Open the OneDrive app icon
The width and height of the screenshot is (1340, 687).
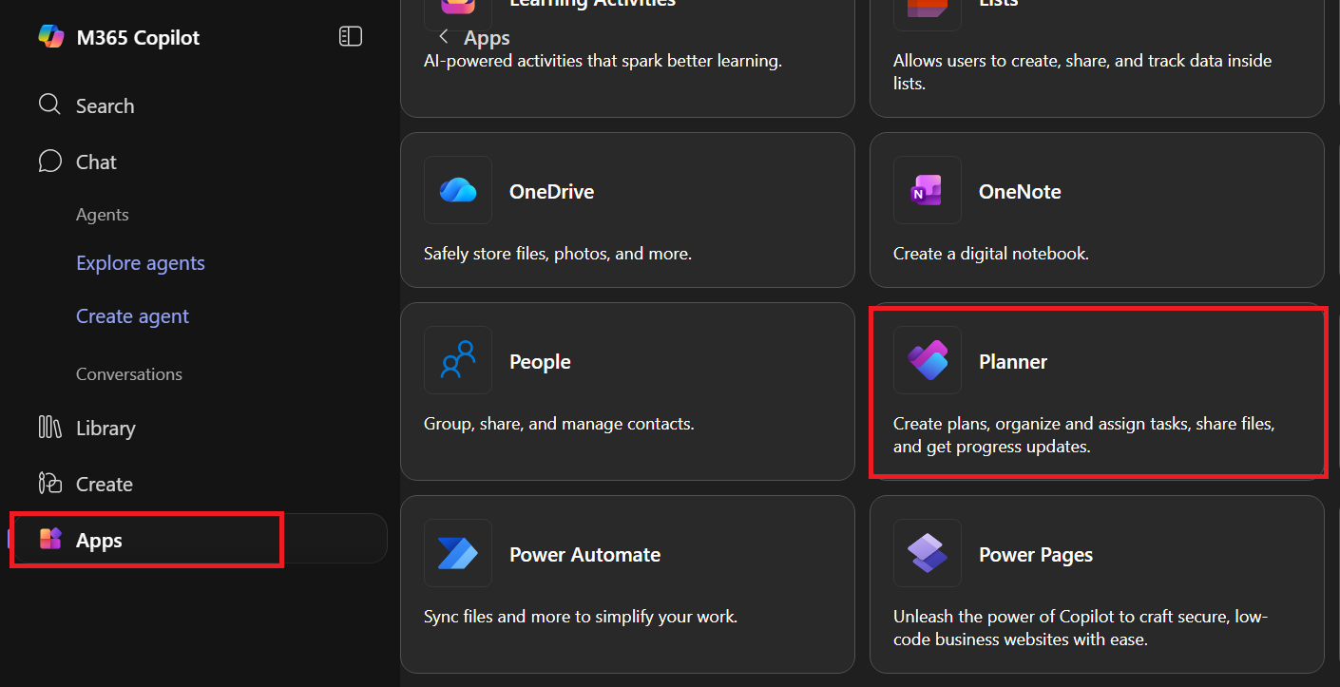[x=457, y=190]
